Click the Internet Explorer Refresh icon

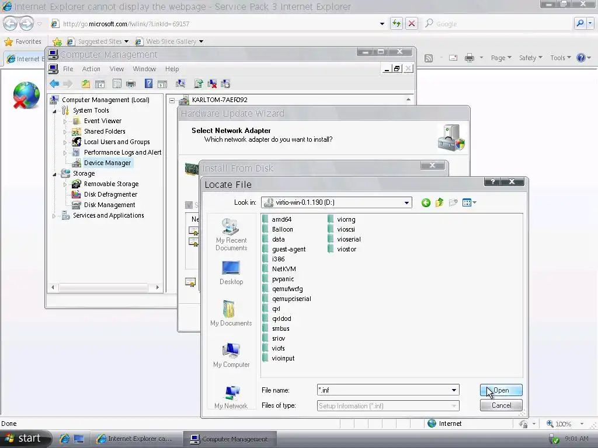[397, 23]
